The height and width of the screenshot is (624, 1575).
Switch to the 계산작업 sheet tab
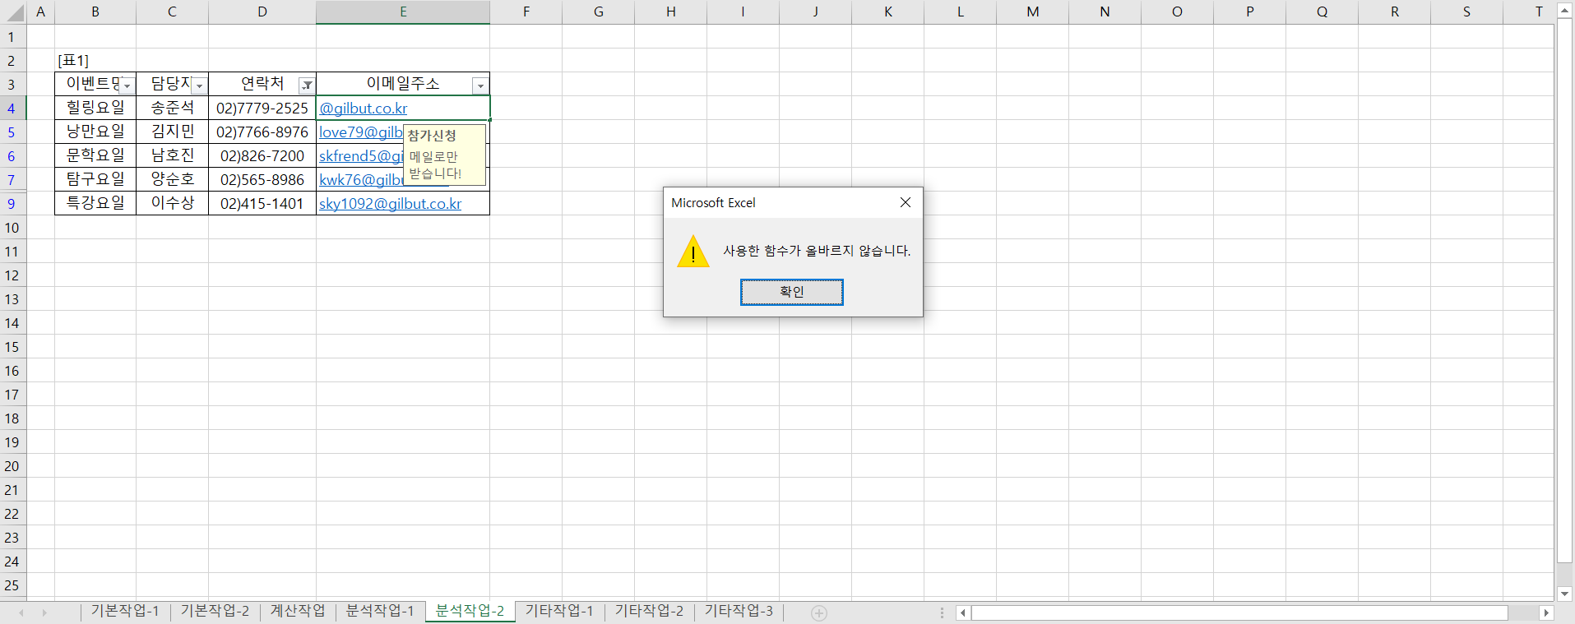298,611
